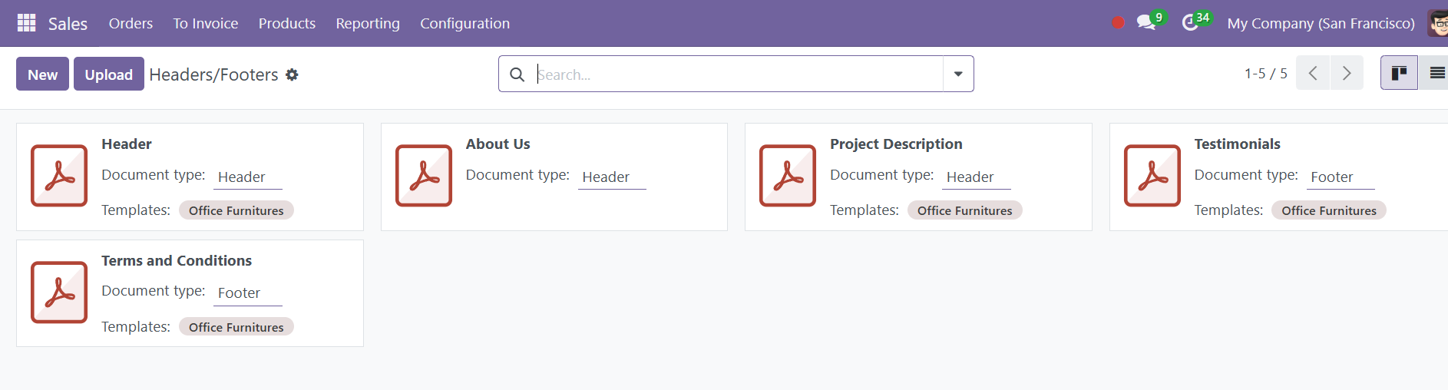Open the Configuration menu
1448x390 pixels.
click(x=464, y=23)
